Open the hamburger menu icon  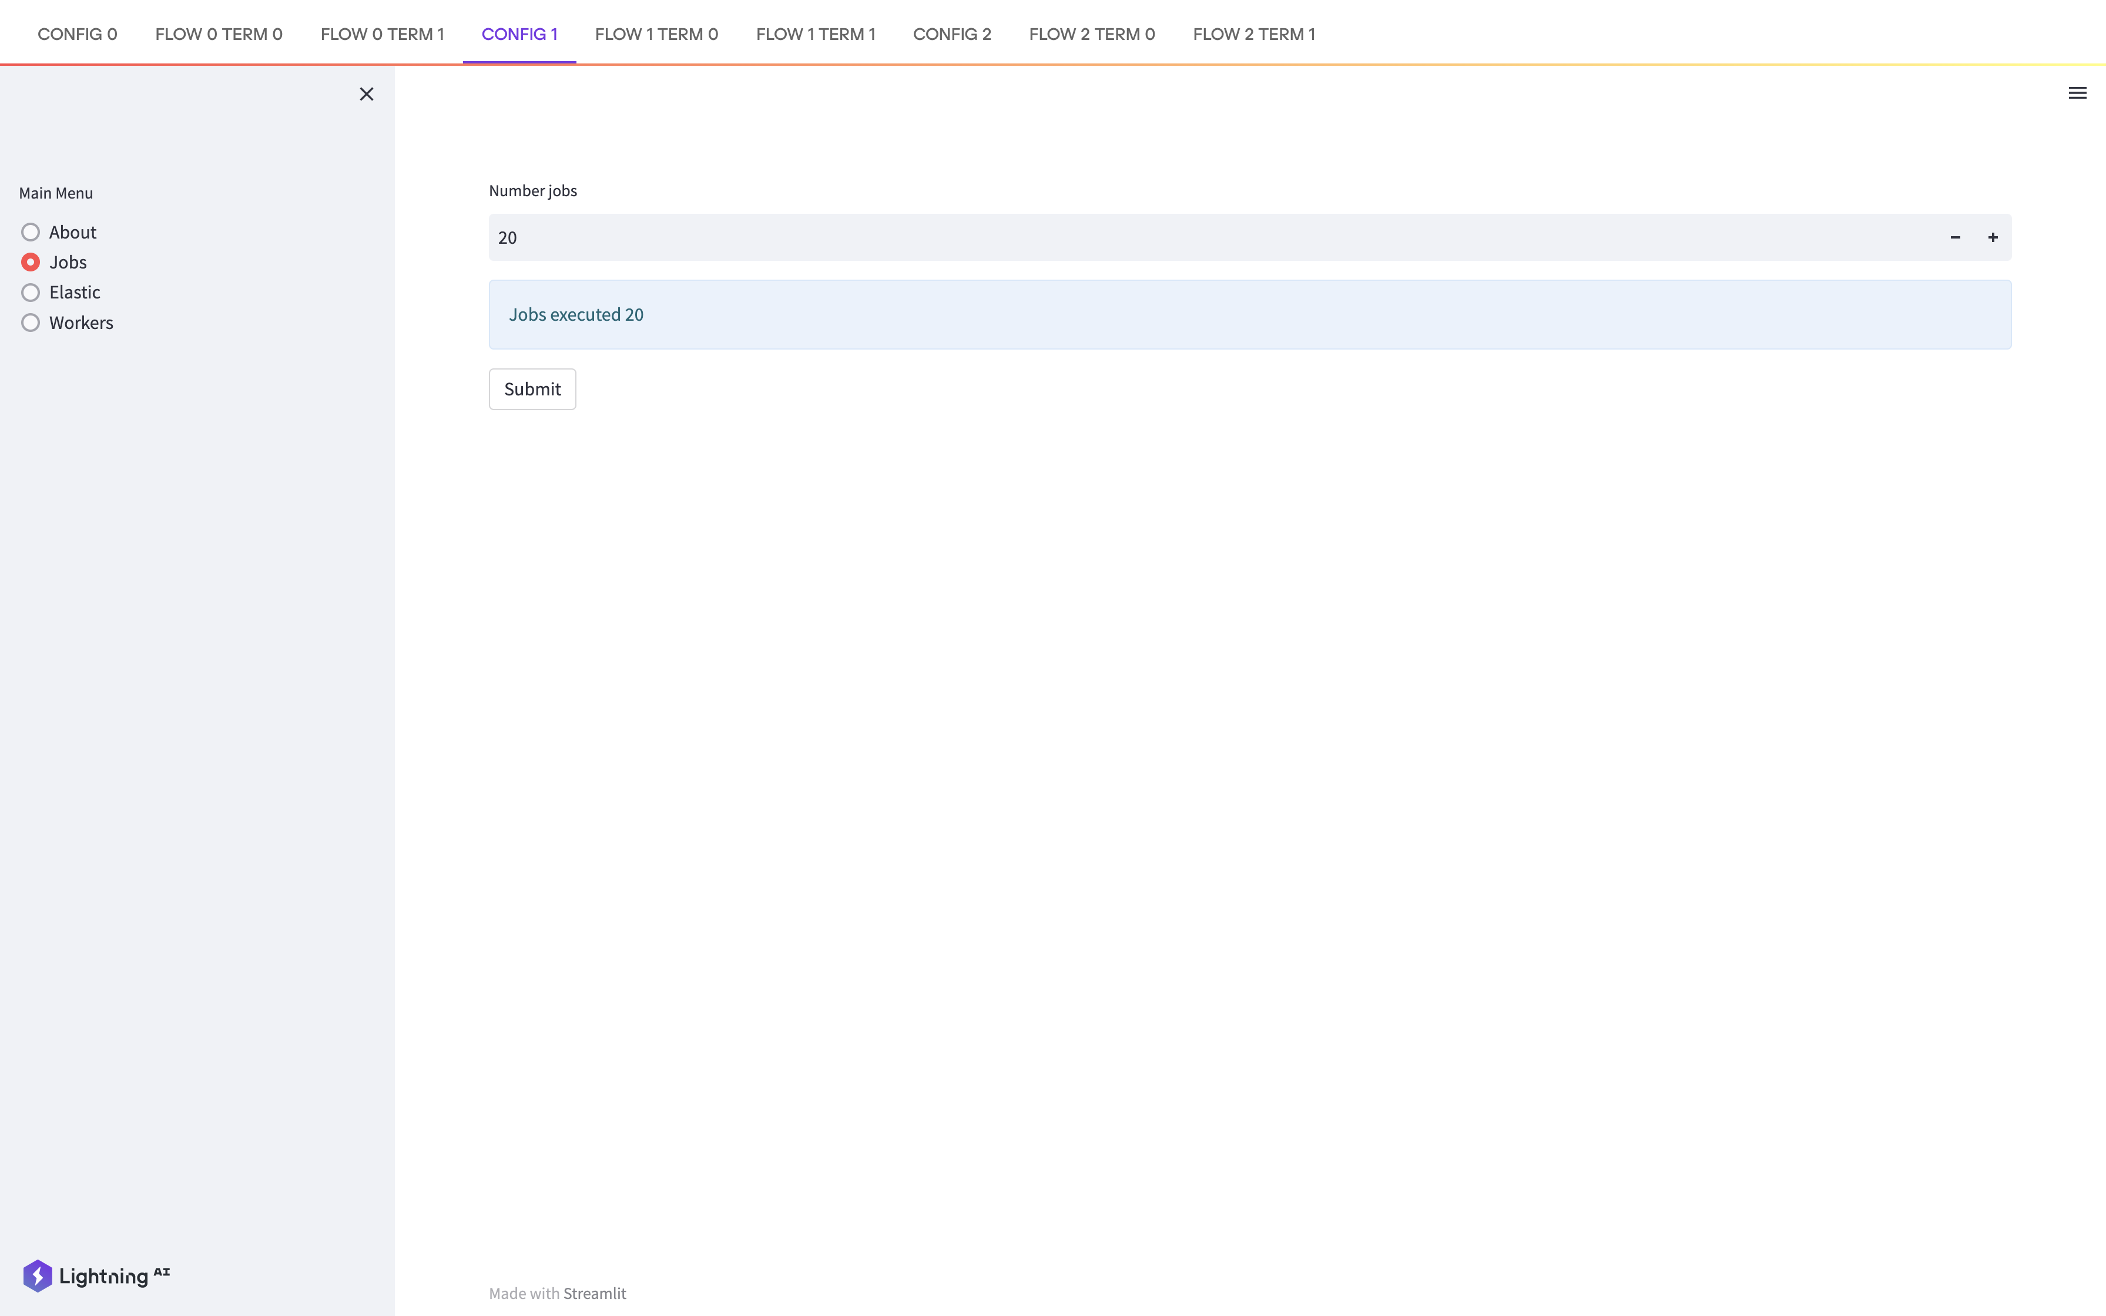point(2077,93)
